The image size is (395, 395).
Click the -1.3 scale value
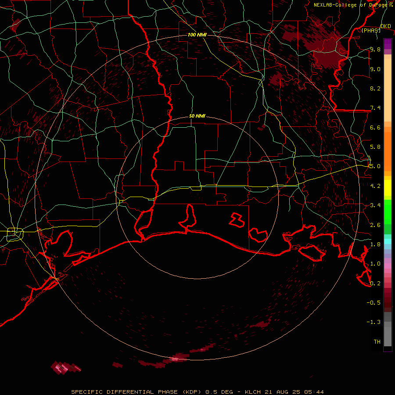point(373,322)
